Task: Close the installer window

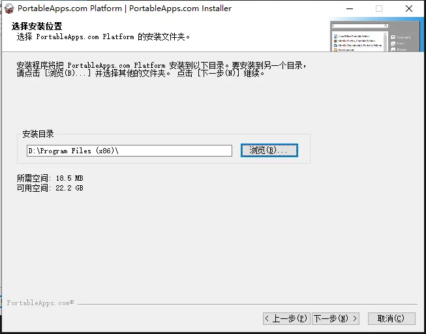Action: [x=409, y=8]
